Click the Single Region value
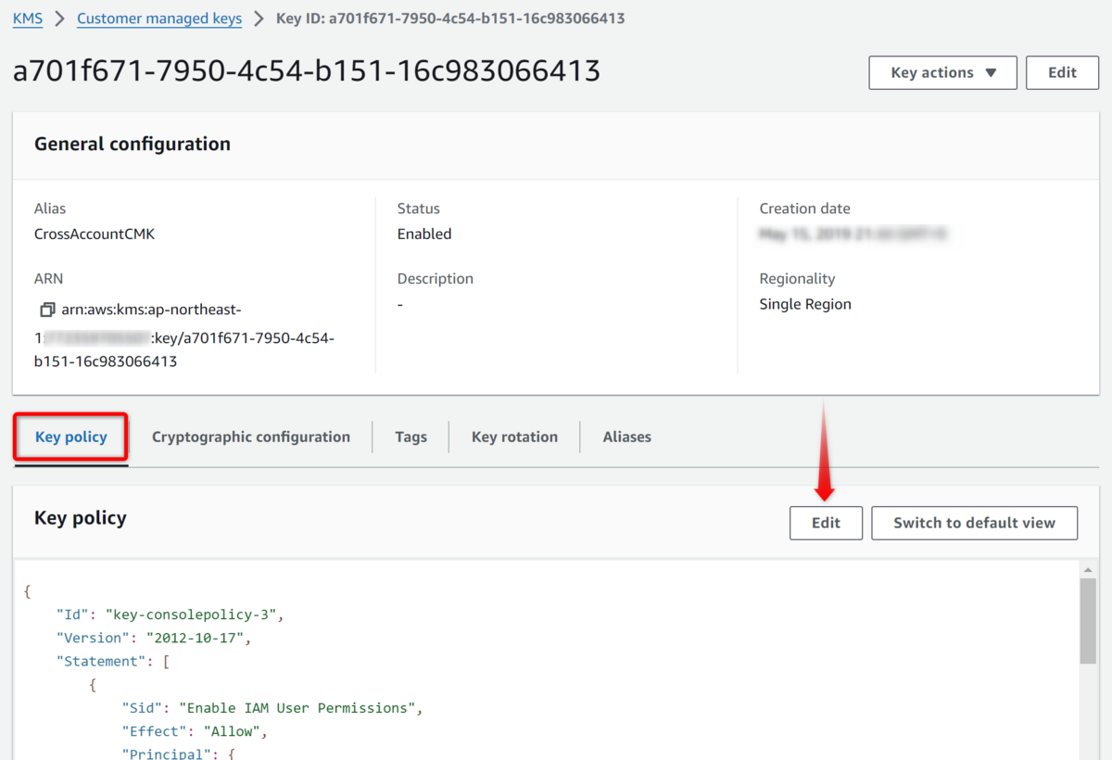 (x=805, y=304)
